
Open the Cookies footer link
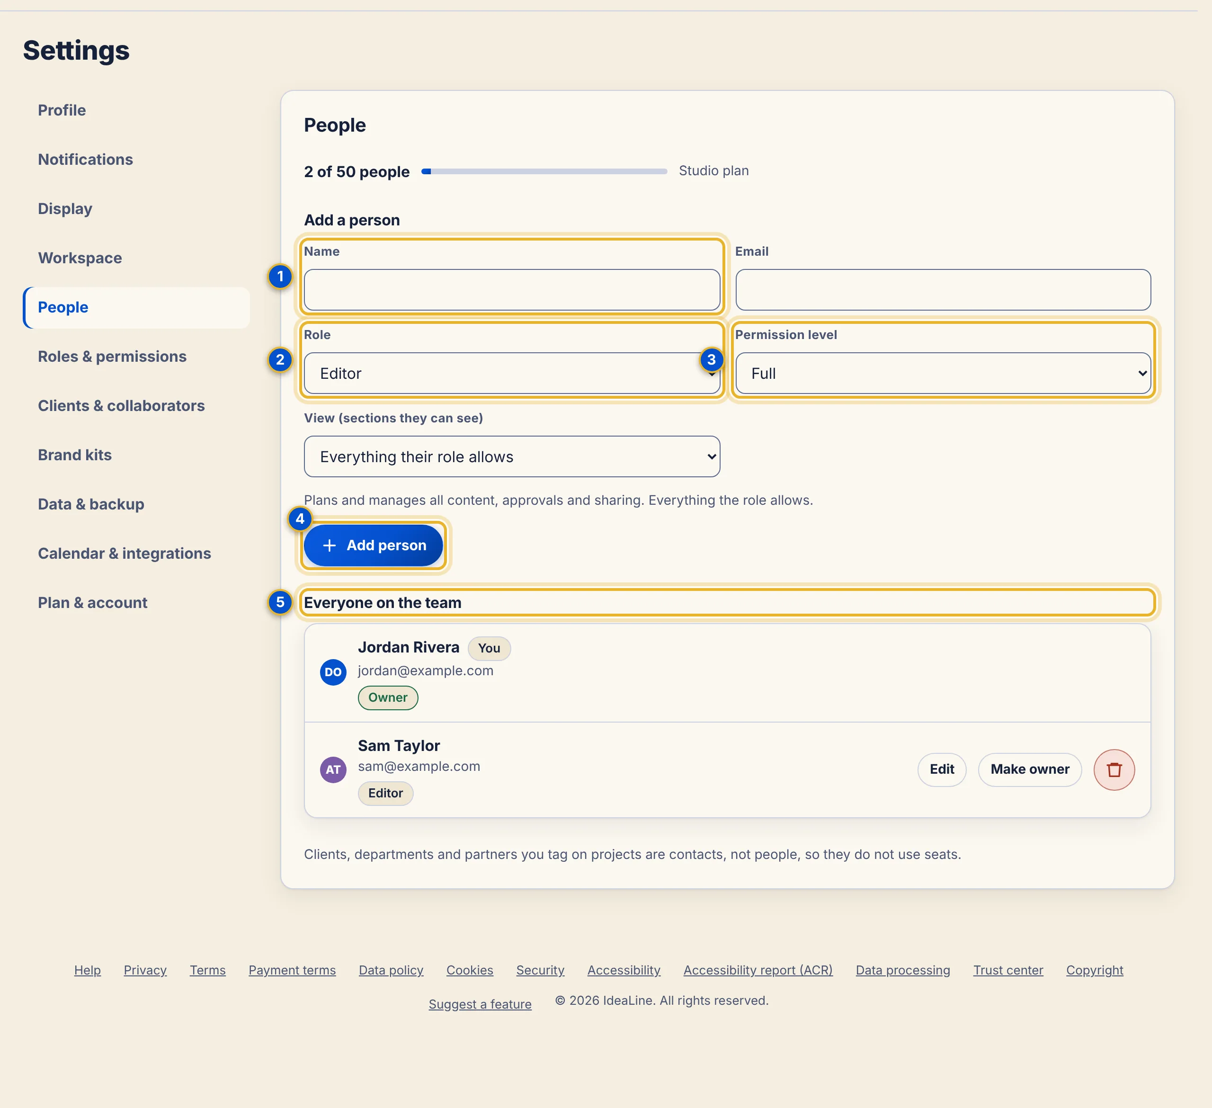470,970
